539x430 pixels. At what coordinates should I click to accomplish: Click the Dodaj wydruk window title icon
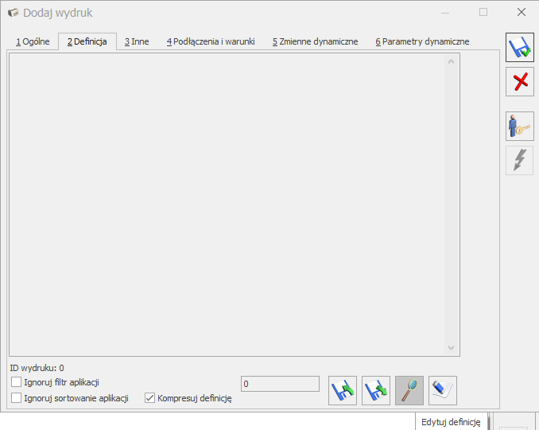click(13, 13)
